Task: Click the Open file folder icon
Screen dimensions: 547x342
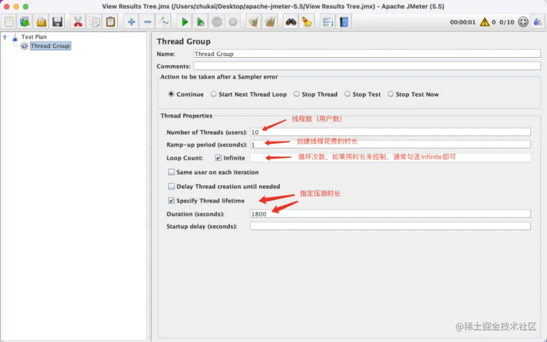Action: click(x=41, y=22)
